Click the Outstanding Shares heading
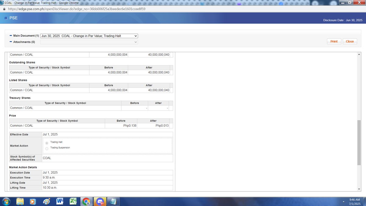This screenshot has width=366, height=206. tap(22, 62)
